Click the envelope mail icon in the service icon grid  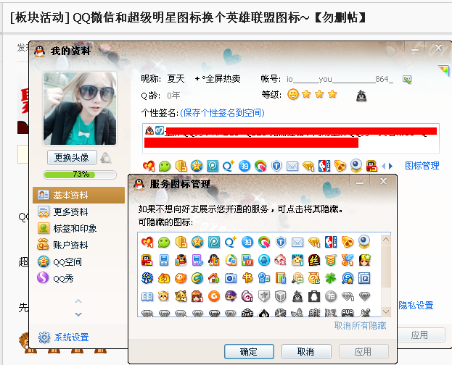pos(297,242)
